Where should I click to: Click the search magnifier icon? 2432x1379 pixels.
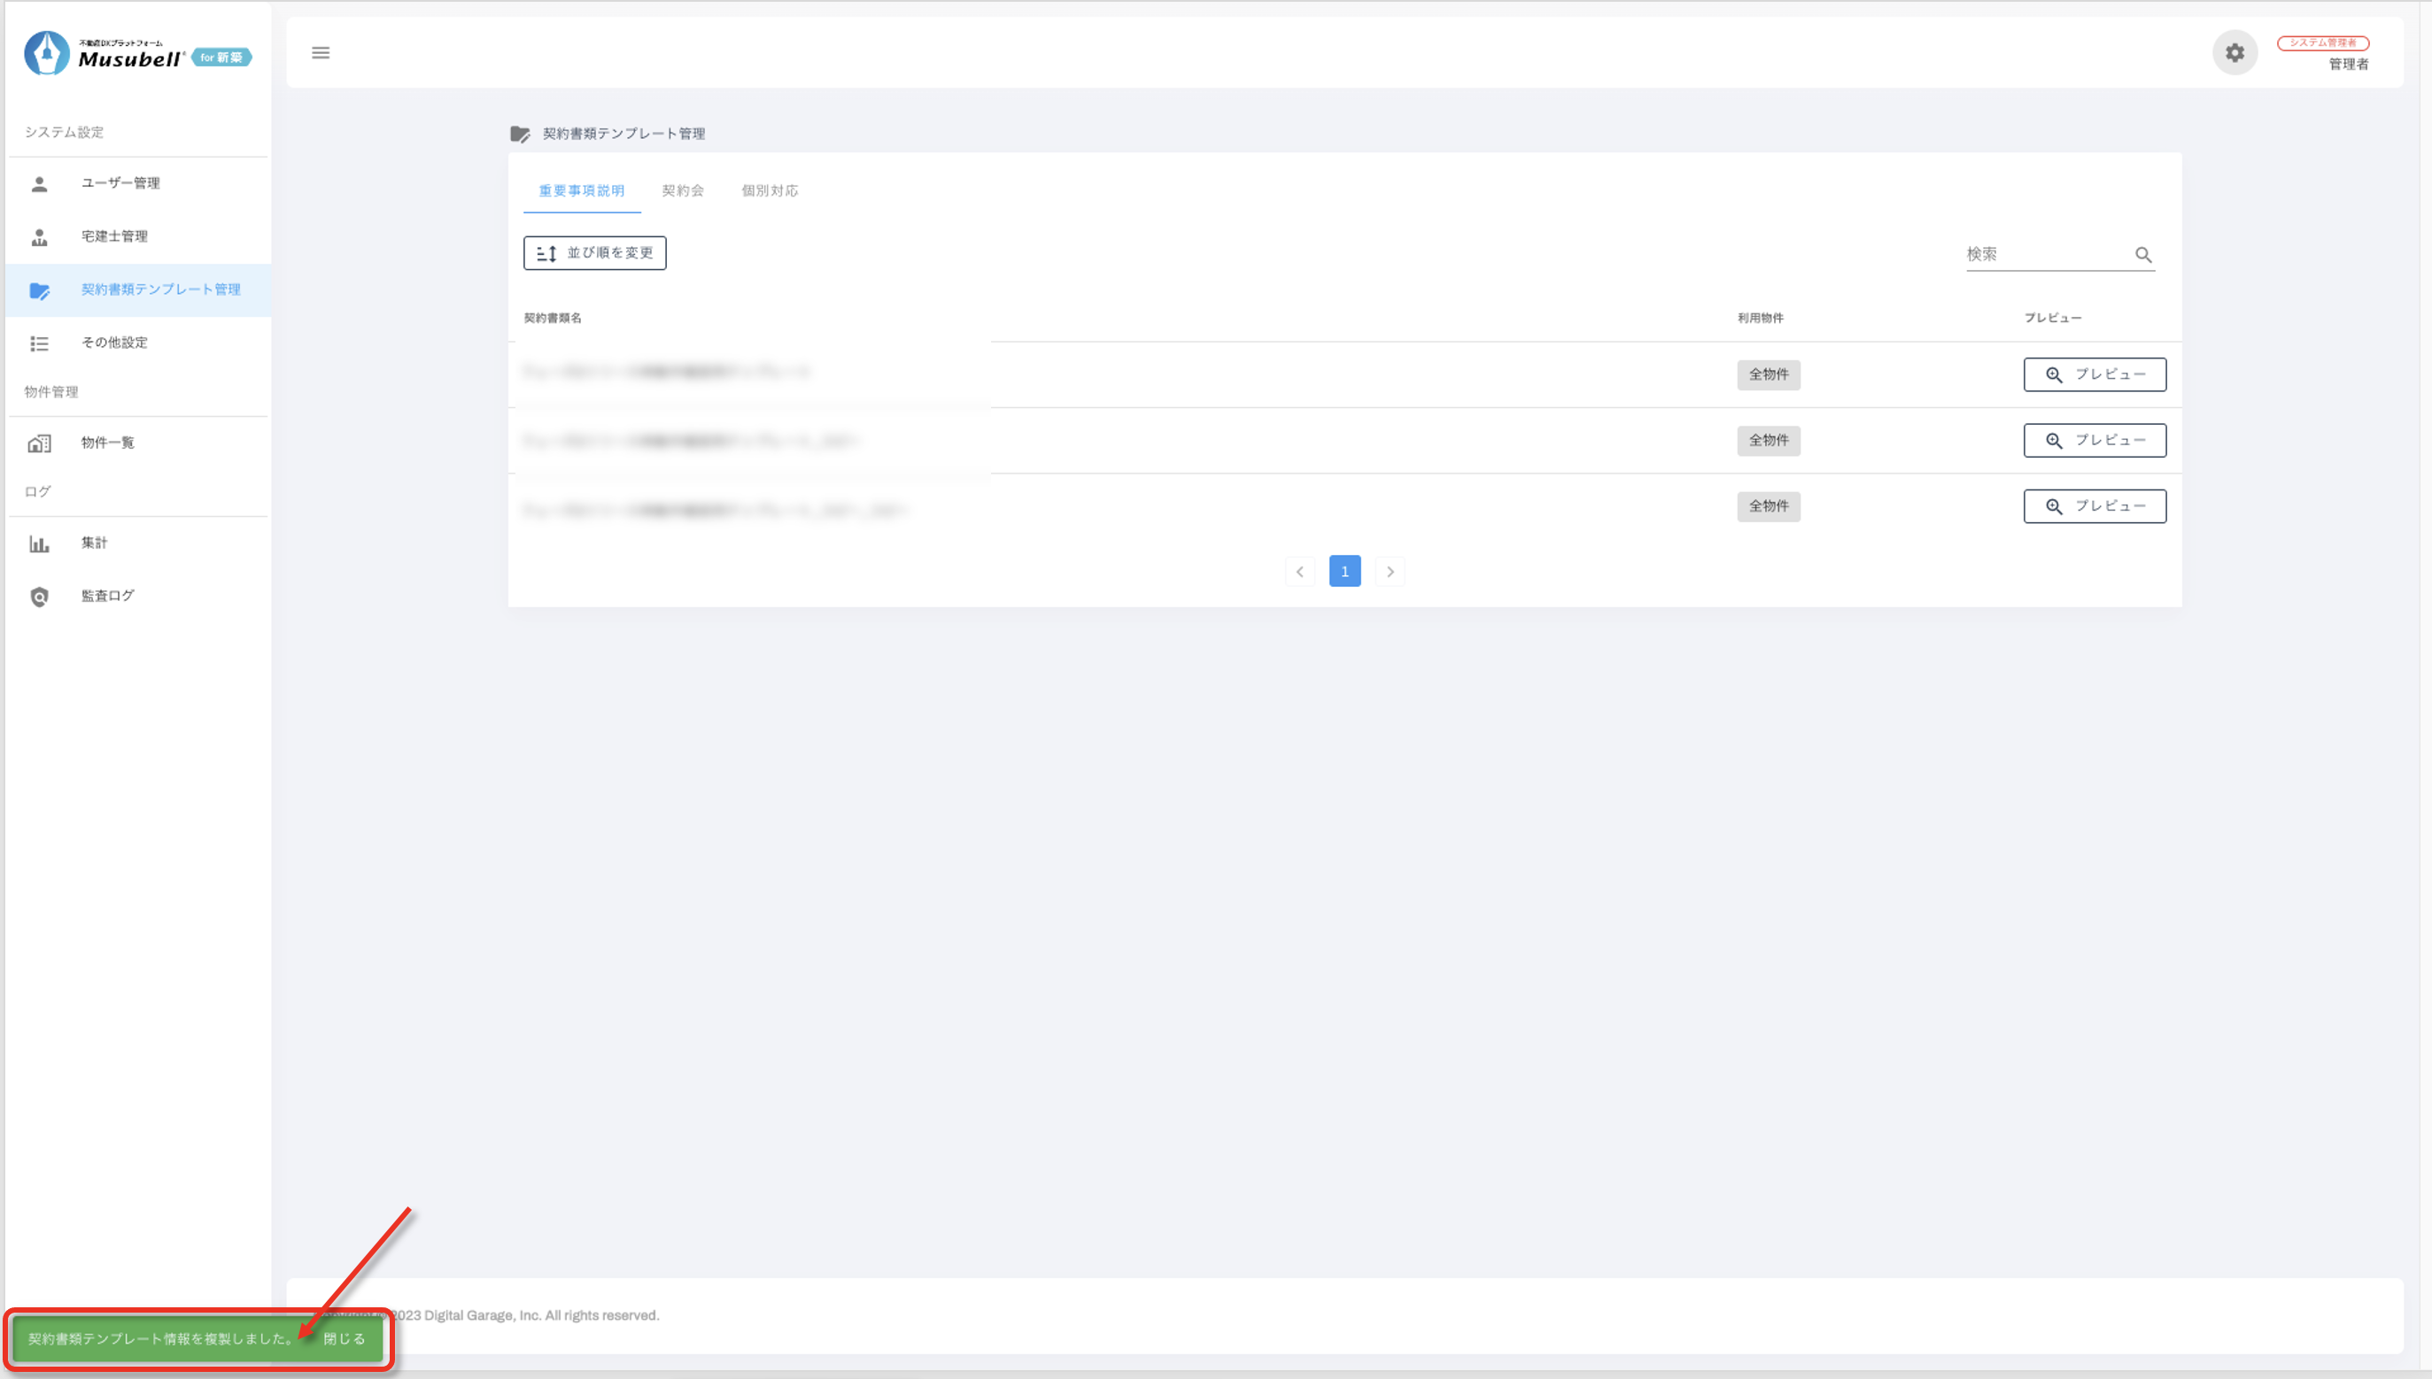coord(2143,255)
